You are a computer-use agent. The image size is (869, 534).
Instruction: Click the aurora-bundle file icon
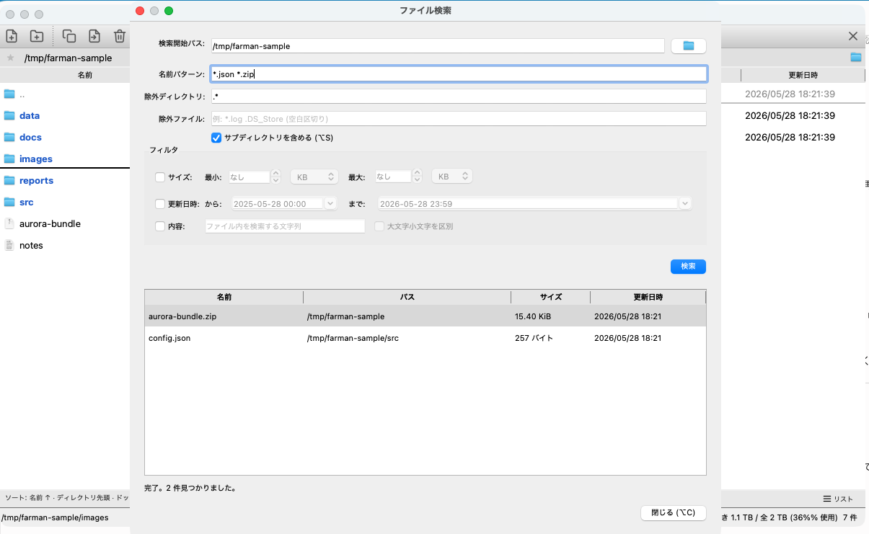(9, 223)
